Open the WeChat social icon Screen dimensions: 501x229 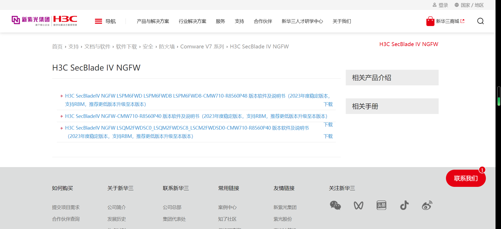click(x=335, y=205)
